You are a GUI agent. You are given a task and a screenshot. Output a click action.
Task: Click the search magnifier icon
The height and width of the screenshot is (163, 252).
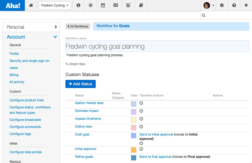click(204, 15)
